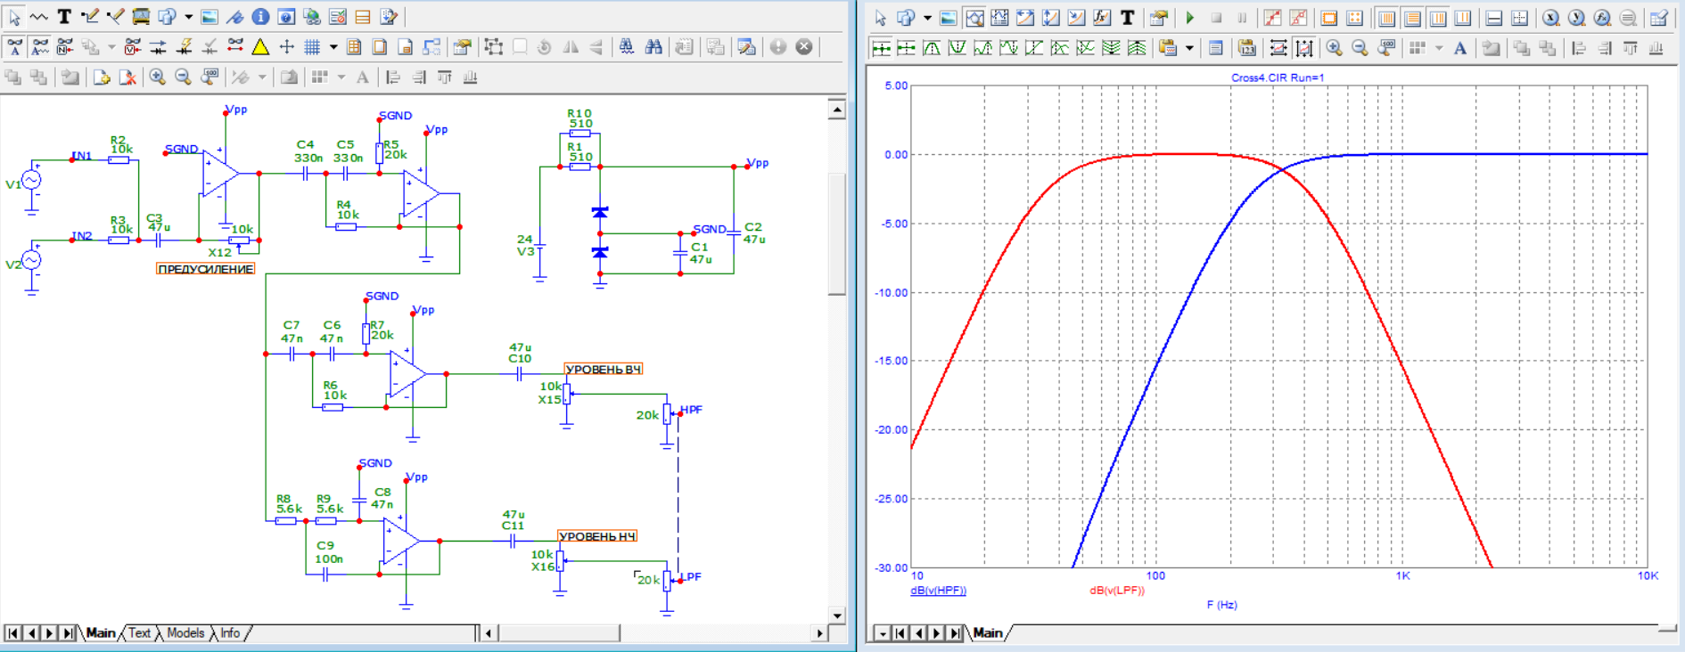1685x652 pixels.
Task: Click the Valley cursor icon
Action: pos(958,48)
